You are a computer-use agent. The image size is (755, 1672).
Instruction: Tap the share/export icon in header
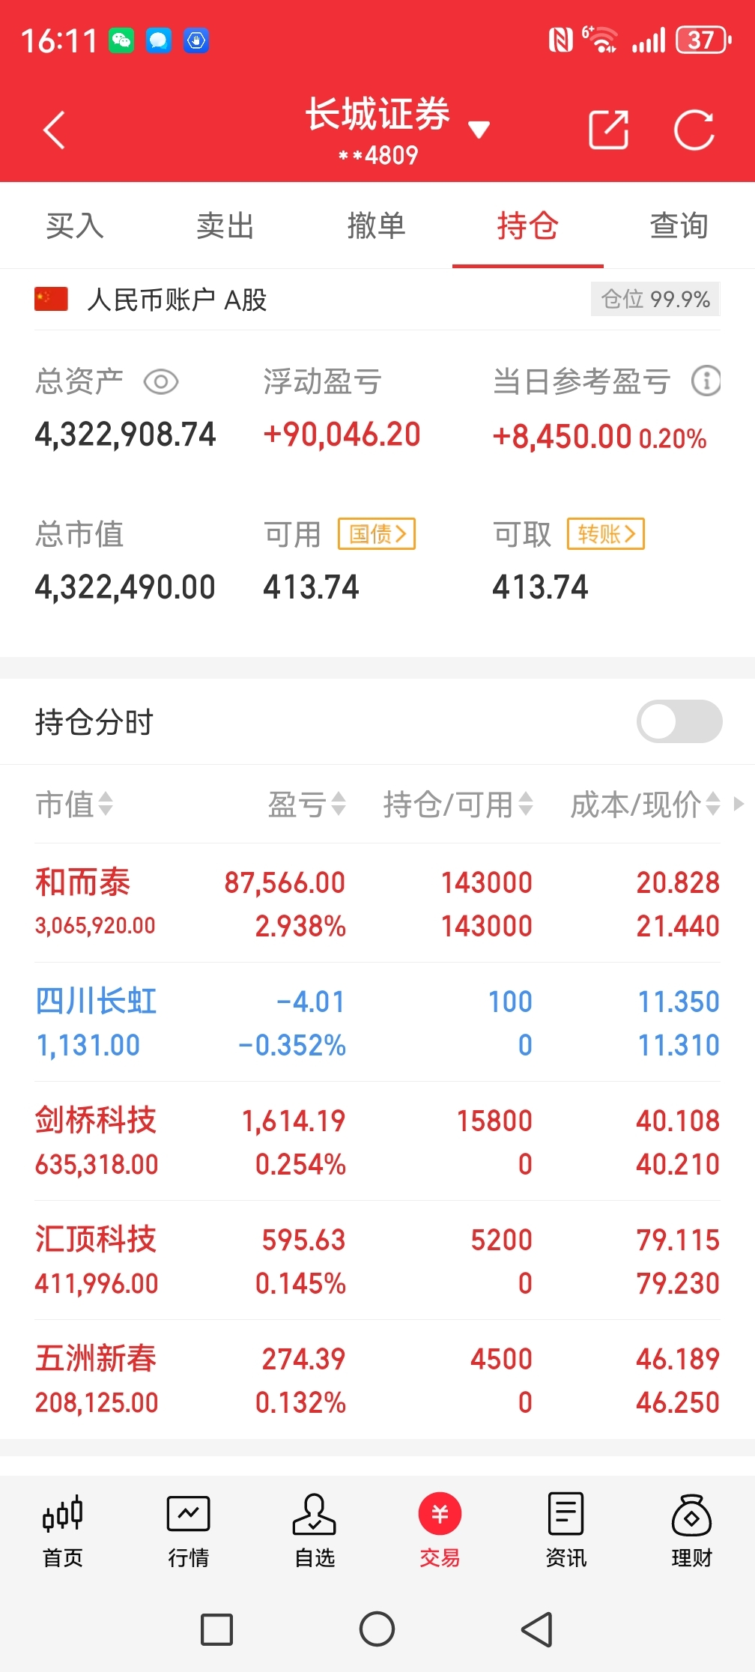(x=608, y=130)
